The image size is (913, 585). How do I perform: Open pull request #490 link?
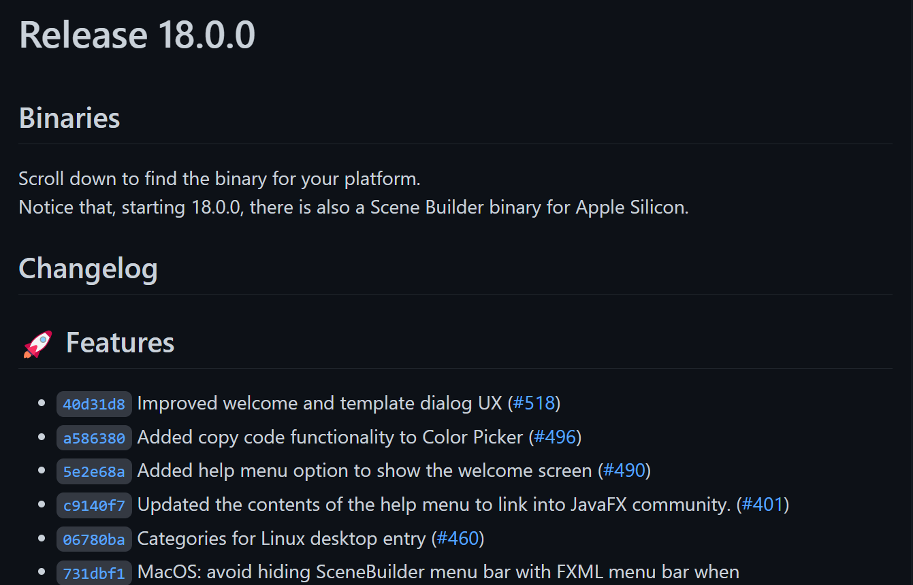[x=625, y=471]
